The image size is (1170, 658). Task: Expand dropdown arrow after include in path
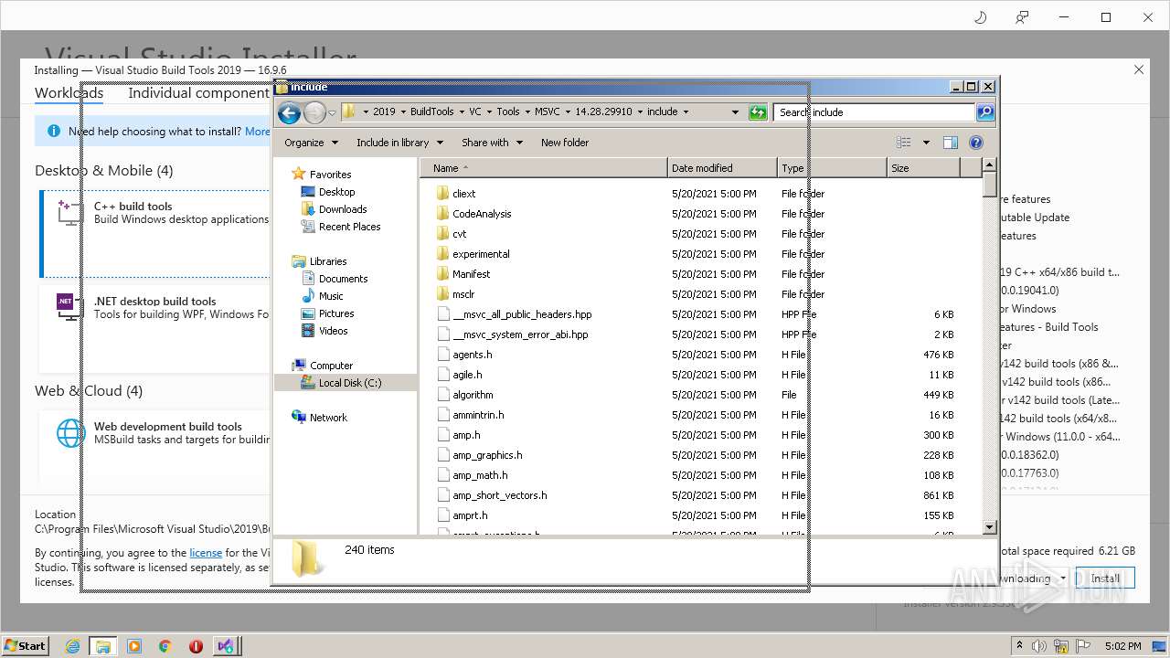point(686,111)
